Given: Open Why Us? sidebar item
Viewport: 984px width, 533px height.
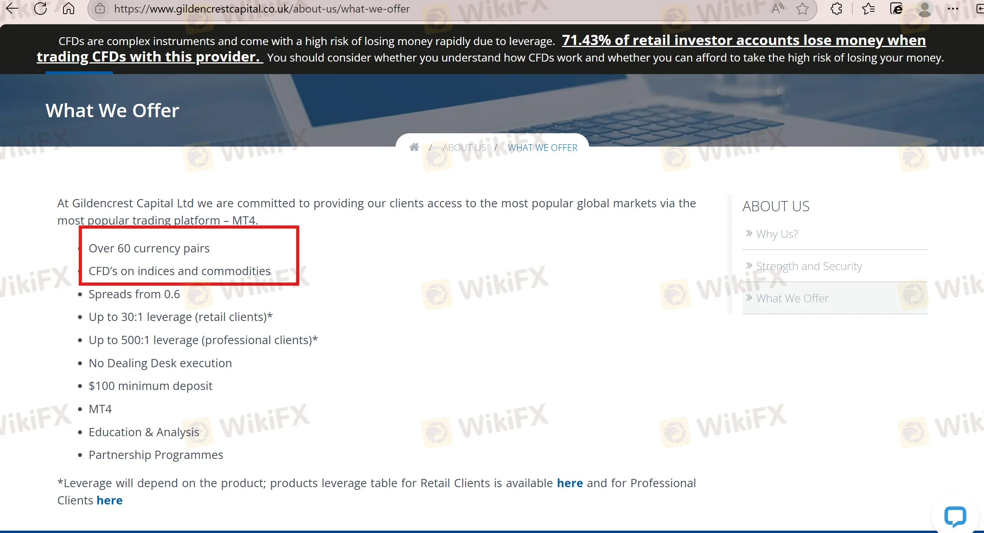Looking at the screenshot, I should pos(777,234).
